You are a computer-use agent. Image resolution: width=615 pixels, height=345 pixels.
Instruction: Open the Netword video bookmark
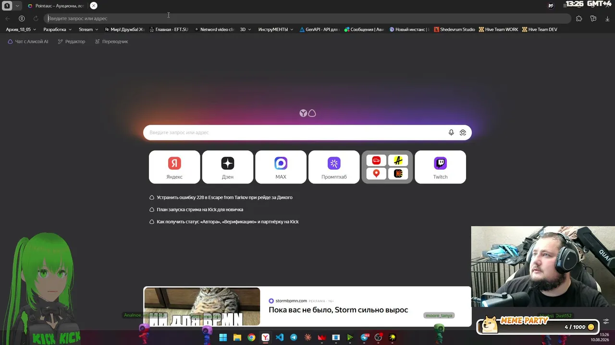[214, 30]
